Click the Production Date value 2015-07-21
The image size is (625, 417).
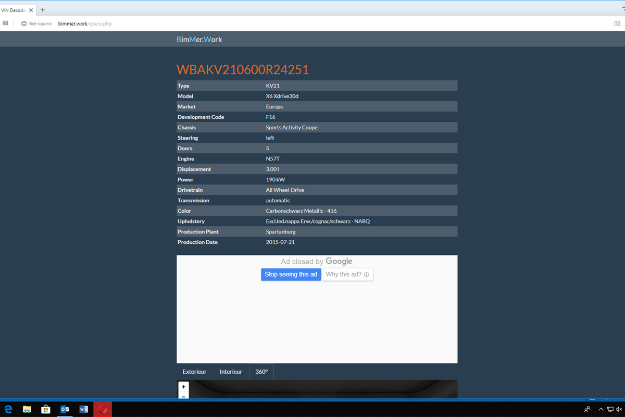280,242
